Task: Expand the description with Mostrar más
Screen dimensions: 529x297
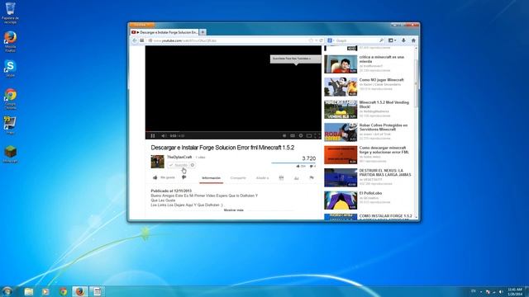Action: coord(233,210)
